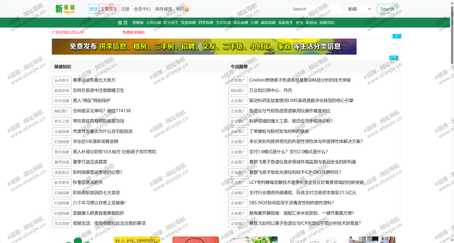Click the 养生之道 category tag
This screenshot has height=243, width=454.
point(62,121)
